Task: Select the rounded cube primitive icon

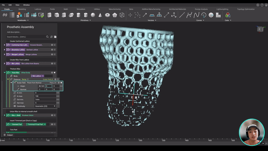Action: pyautogui.click(x=57, y=15)
